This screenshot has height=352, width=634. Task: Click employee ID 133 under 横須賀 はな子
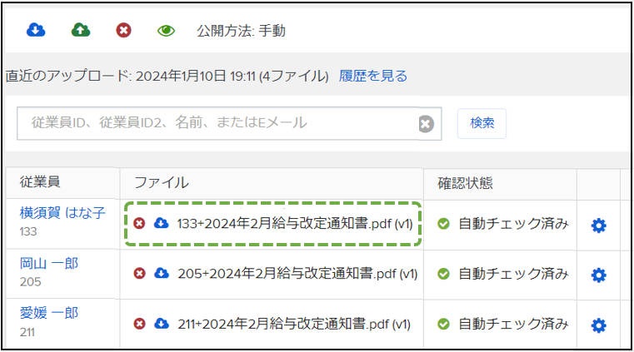[x=28, y=231]
